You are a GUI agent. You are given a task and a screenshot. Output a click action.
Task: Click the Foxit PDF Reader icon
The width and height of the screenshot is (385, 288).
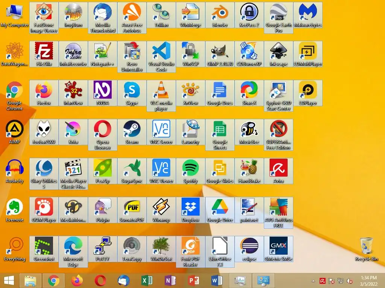[191, 252]
